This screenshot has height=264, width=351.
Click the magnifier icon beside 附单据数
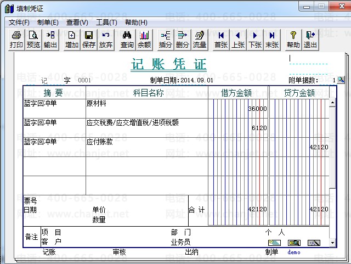[341, 80]
